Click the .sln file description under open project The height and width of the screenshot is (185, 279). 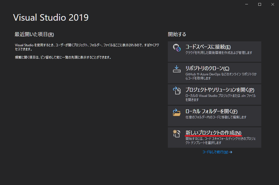[x=220, y=98]
